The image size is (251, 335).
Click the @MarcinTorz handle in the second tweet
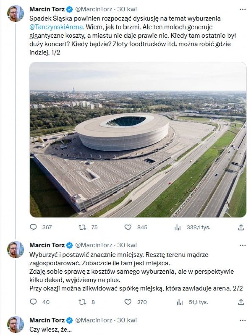[x=94, y=245]
